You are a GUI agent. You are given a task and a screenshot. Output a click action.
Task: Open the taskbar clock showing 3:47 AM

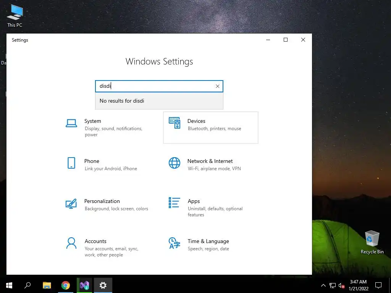coord(358,285)
